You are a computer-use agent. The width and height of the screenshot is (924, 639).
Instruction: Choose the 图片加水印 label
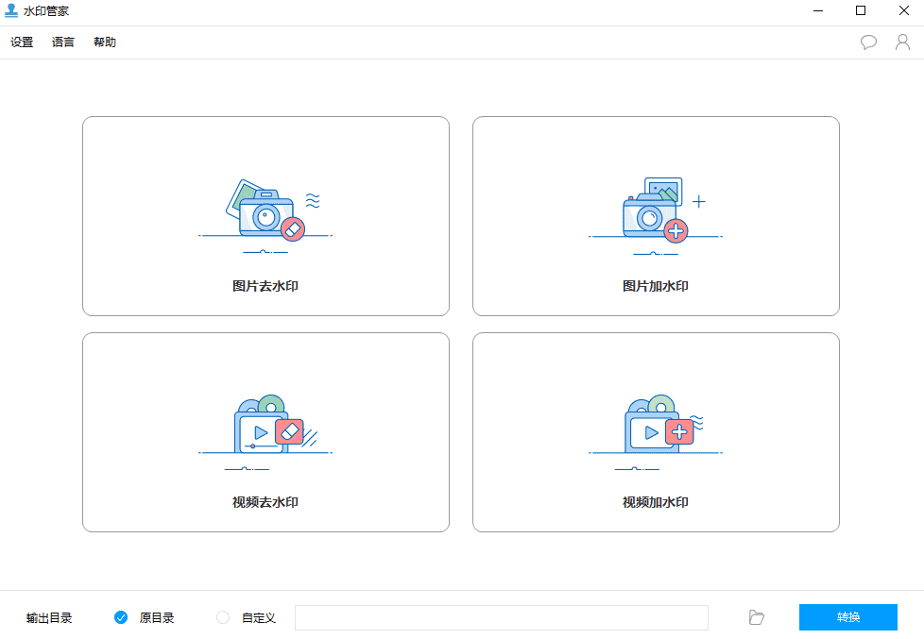656,286
